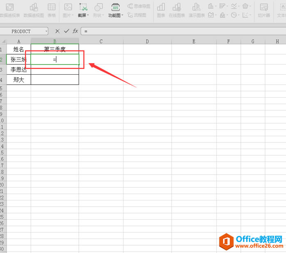Confirm the formula with the checkmark icon
Image resolution: width=286 pixels, height=253 pixels.
point(66,31)
